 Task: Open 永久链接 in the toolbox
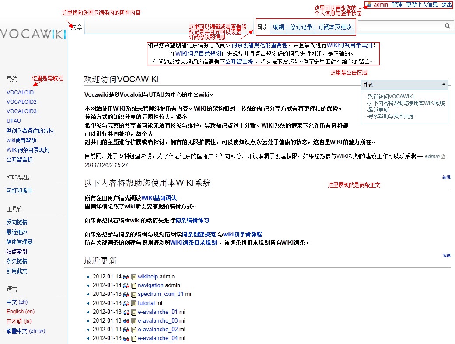click(x=17, y=261)
